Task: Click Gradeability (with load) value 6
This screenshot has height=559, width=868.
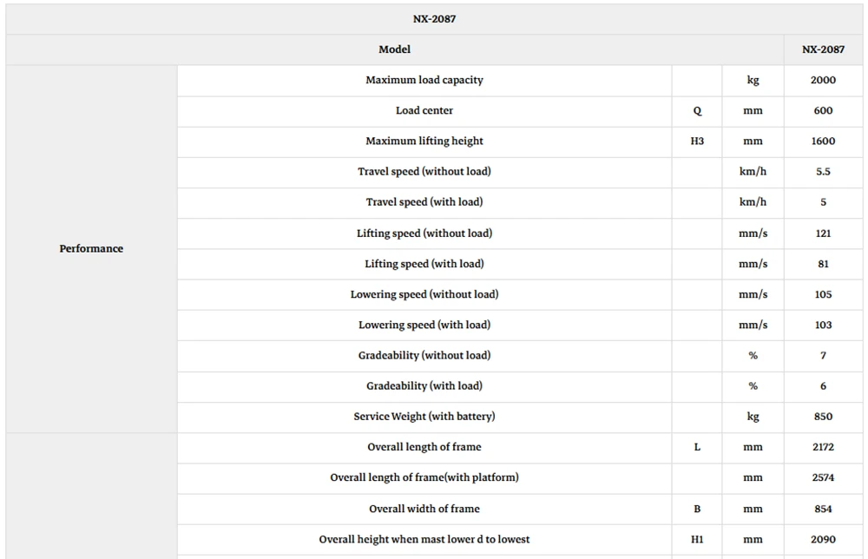Action: click(x=823, y=385)
